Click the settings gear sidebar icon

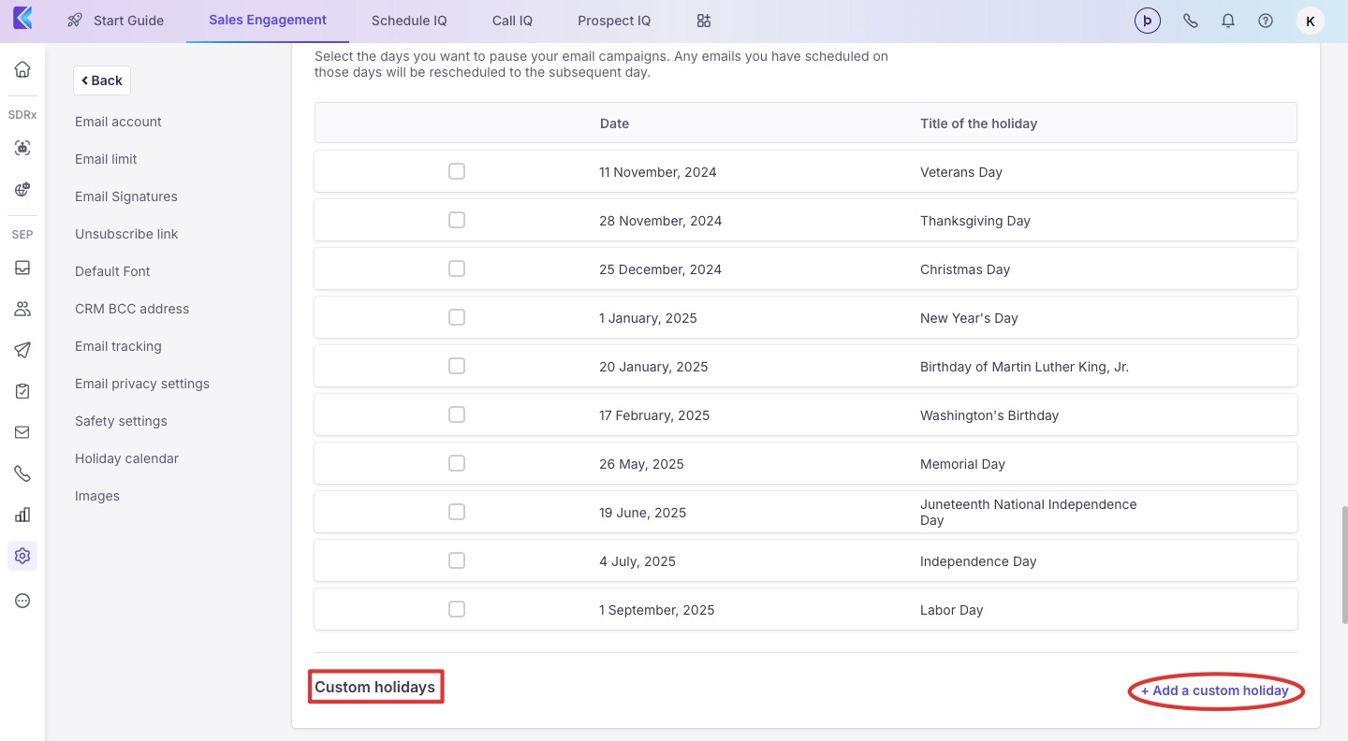click(22, 556)
